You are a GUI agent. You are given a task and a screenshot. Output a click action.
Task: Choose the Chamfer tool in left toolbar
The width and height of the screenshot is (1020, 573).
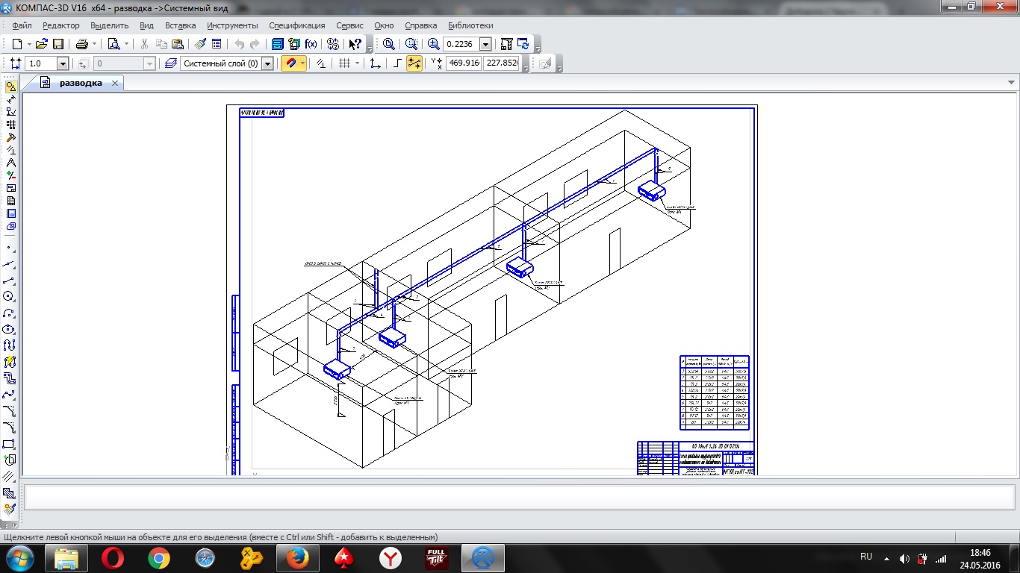click(x=10, y=410)
